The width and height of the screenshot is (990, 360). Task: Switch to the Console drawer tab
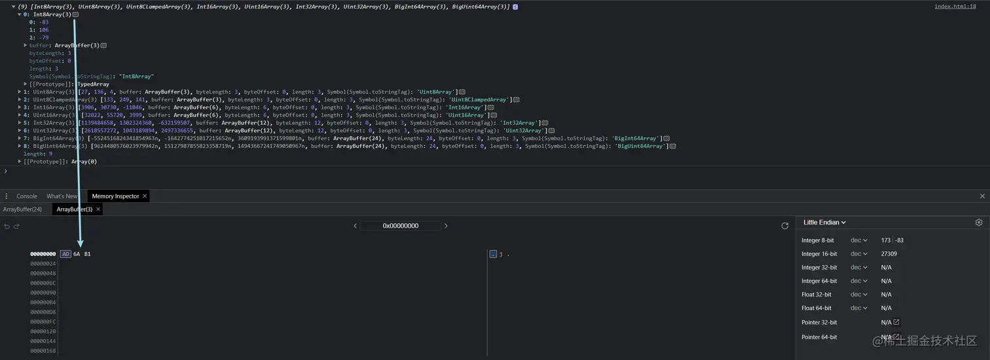tap(27, 196)
